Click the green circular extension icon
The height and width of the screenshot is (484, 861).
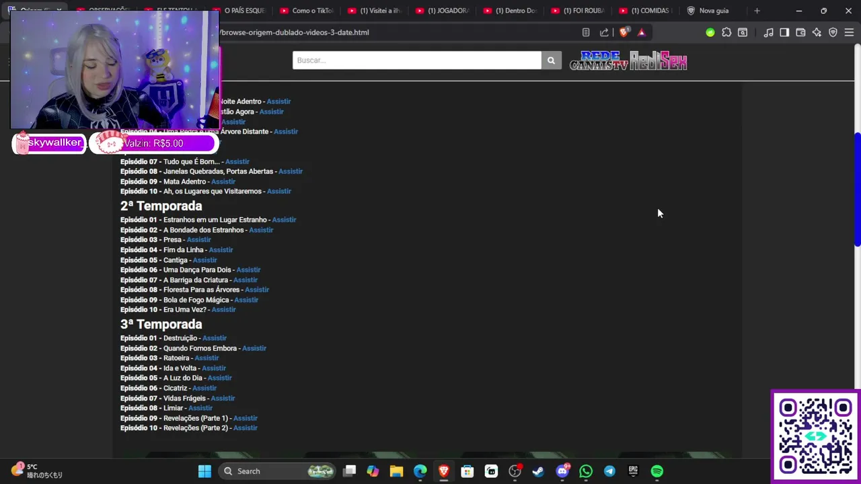click(710, 32)
